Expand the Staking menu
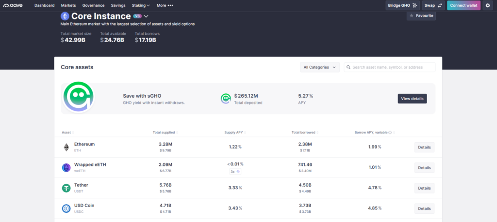The height and width of the screenshot is (222, 497). coord(141,5)
